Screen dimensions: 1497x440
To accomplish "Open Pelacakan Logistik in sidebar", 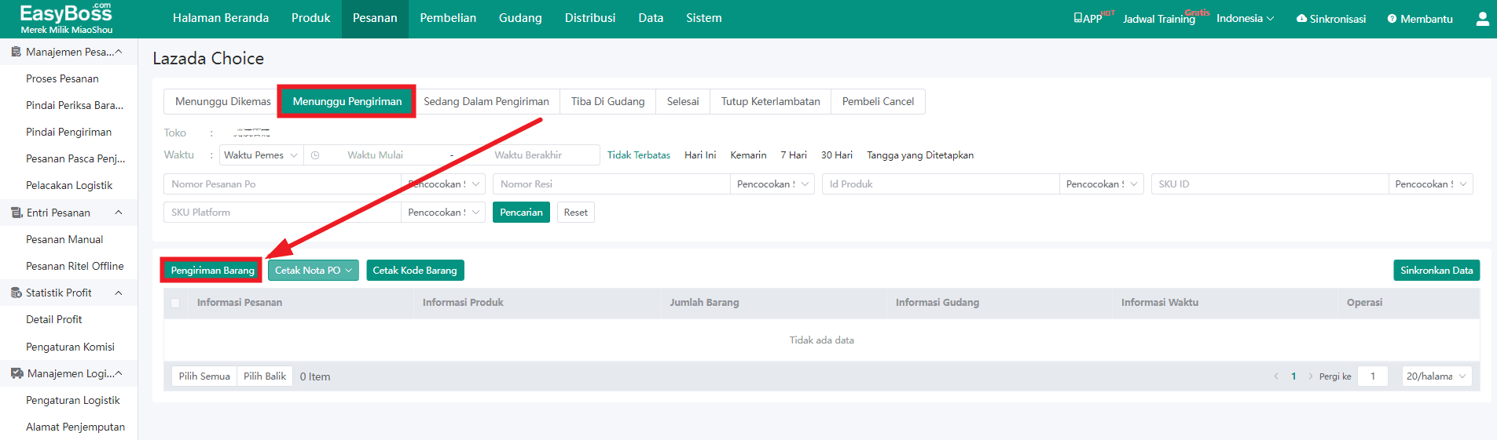I will pos(69,186).
